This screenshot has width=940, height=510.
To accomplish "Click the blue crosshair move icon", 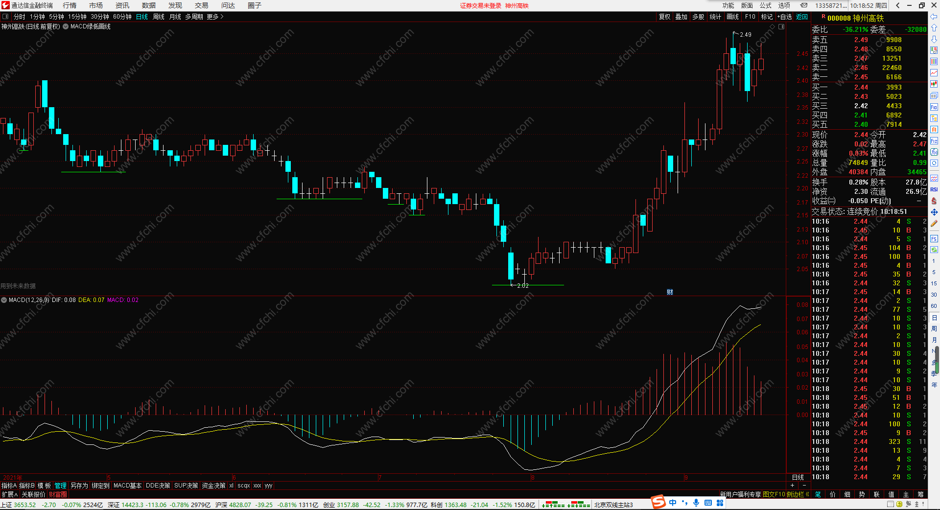I will [x=934, y=212].
